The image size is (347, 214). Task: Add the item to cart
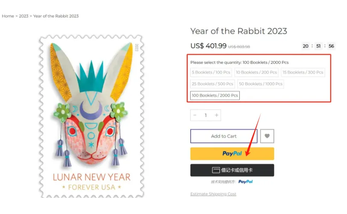[224, 136]
